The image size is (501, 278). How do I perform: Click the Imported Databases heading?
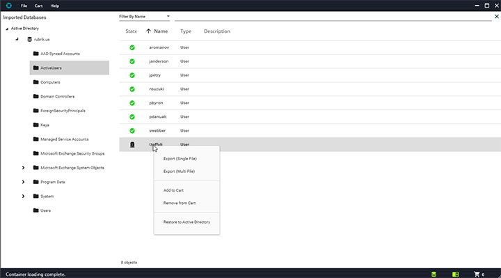(24, 17)
